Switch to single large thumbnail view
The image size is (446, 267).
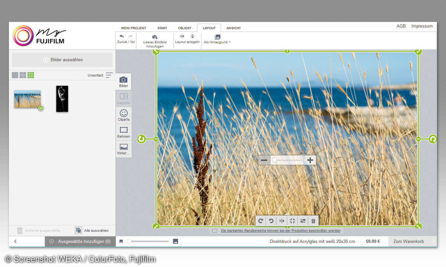tap(15, 75)
